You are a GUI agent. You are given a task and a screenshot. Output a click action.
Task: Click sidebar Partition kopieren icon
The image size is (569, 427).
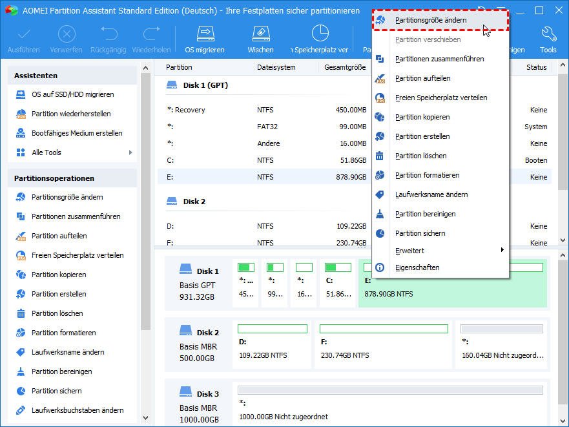pos(21,275)
